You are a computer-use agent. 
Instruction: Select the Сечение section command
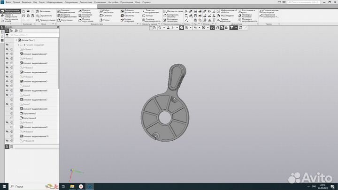point(106,16)
